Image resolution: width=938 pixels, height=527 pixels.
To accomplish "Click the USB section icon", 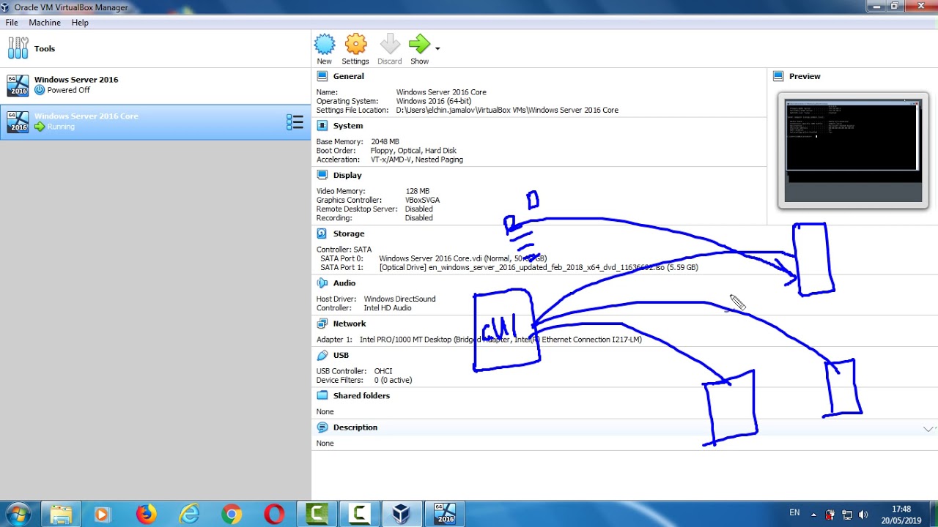I will coord(322,355).
